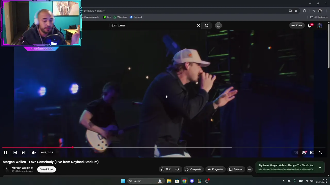
Task: Open the clock and date 3:15 panel
Action: [321, 181]
